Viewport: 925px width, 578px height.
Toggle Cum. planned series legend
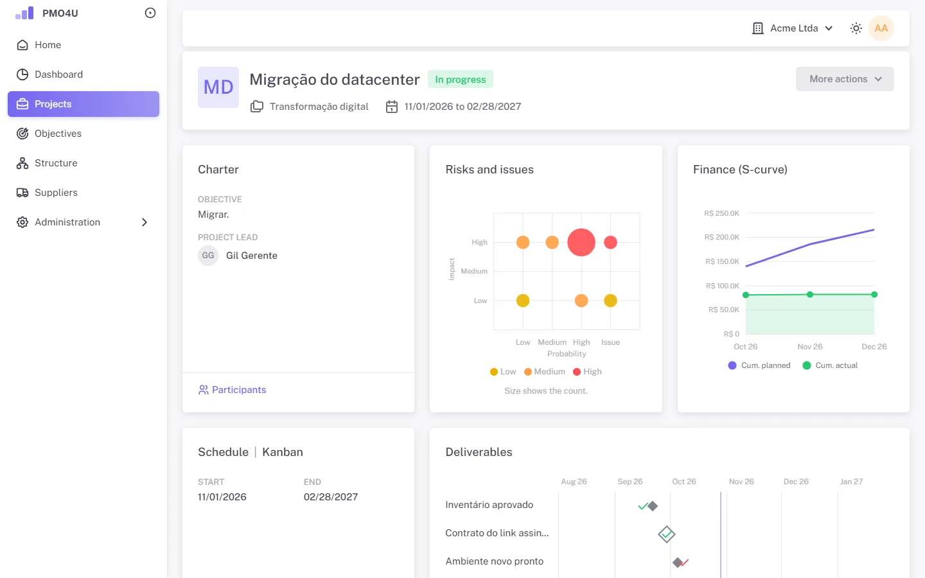(x=759, y=365)
